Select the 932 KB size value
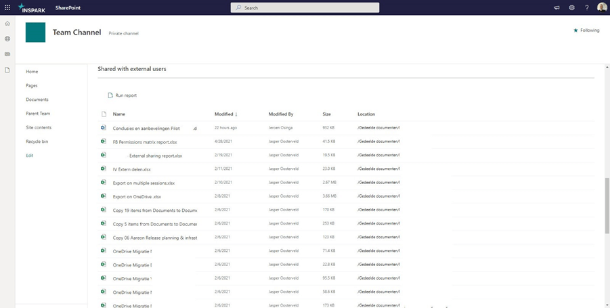Image resolution: width=610 pixels, height=308 pixels. tap(328, 127)
